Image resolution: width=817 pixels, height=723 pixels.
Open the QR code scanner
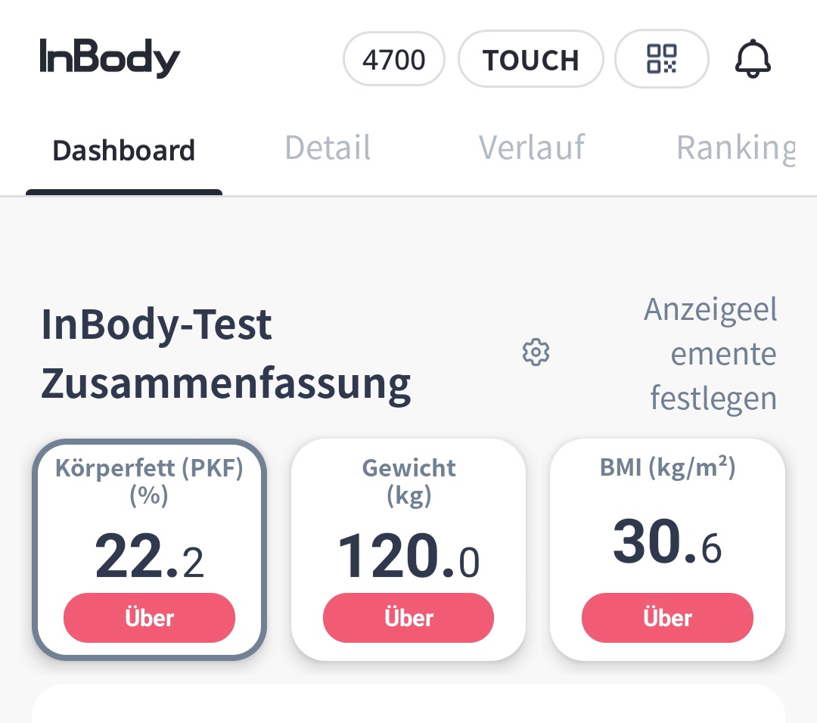tap(662, 59)
